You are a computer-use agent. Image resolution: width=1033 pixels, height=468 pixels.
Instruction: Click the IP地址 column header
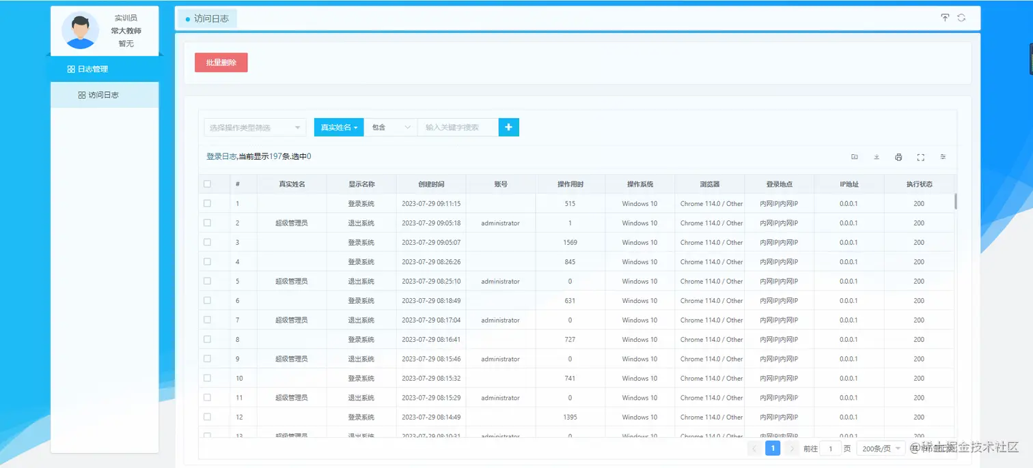(849, 184)
